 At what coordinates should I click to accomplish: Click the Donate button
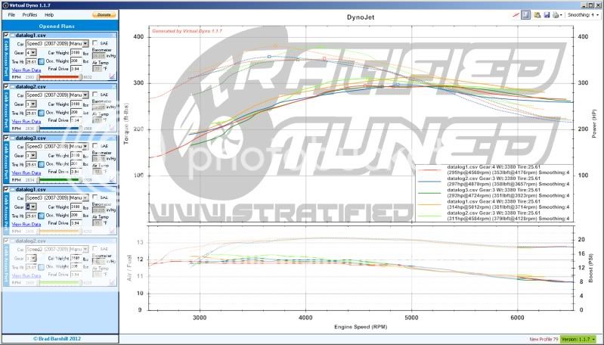[x=104, y=14]
